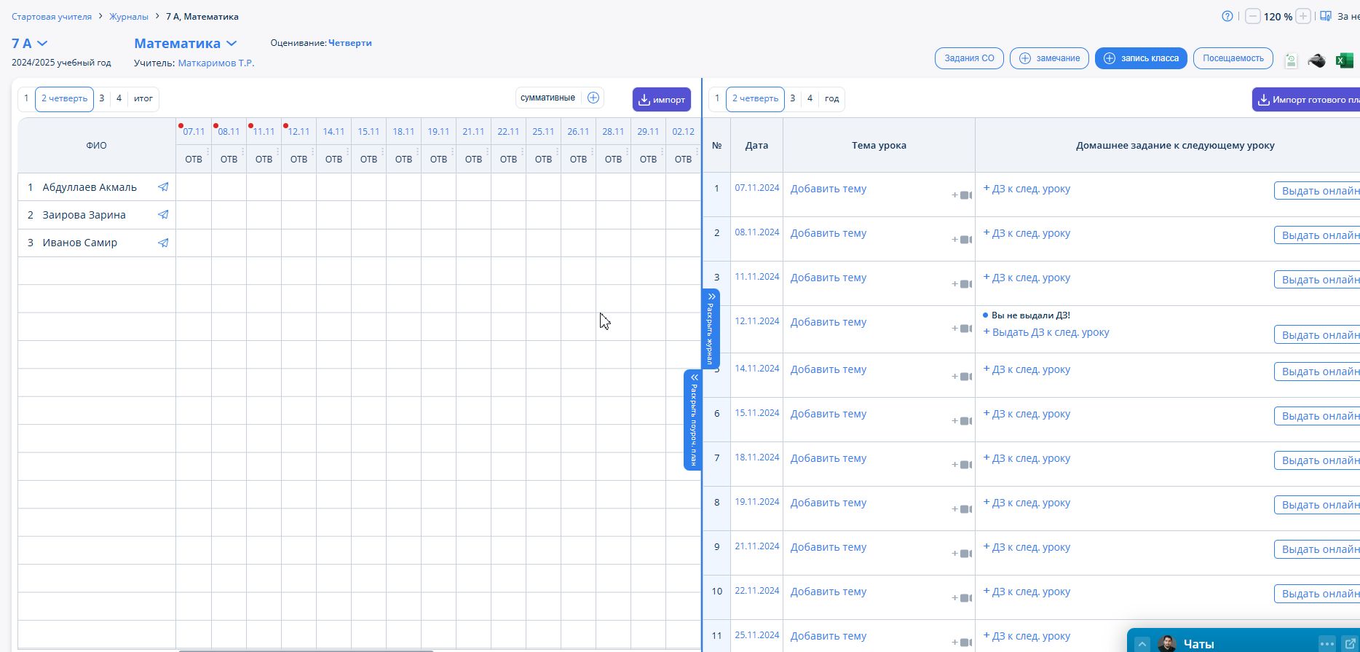This screenshot has width=1360, height=652.
Task: Click Импорт готового плана button
Action: pyautogui.click(x=1306, y=100)
